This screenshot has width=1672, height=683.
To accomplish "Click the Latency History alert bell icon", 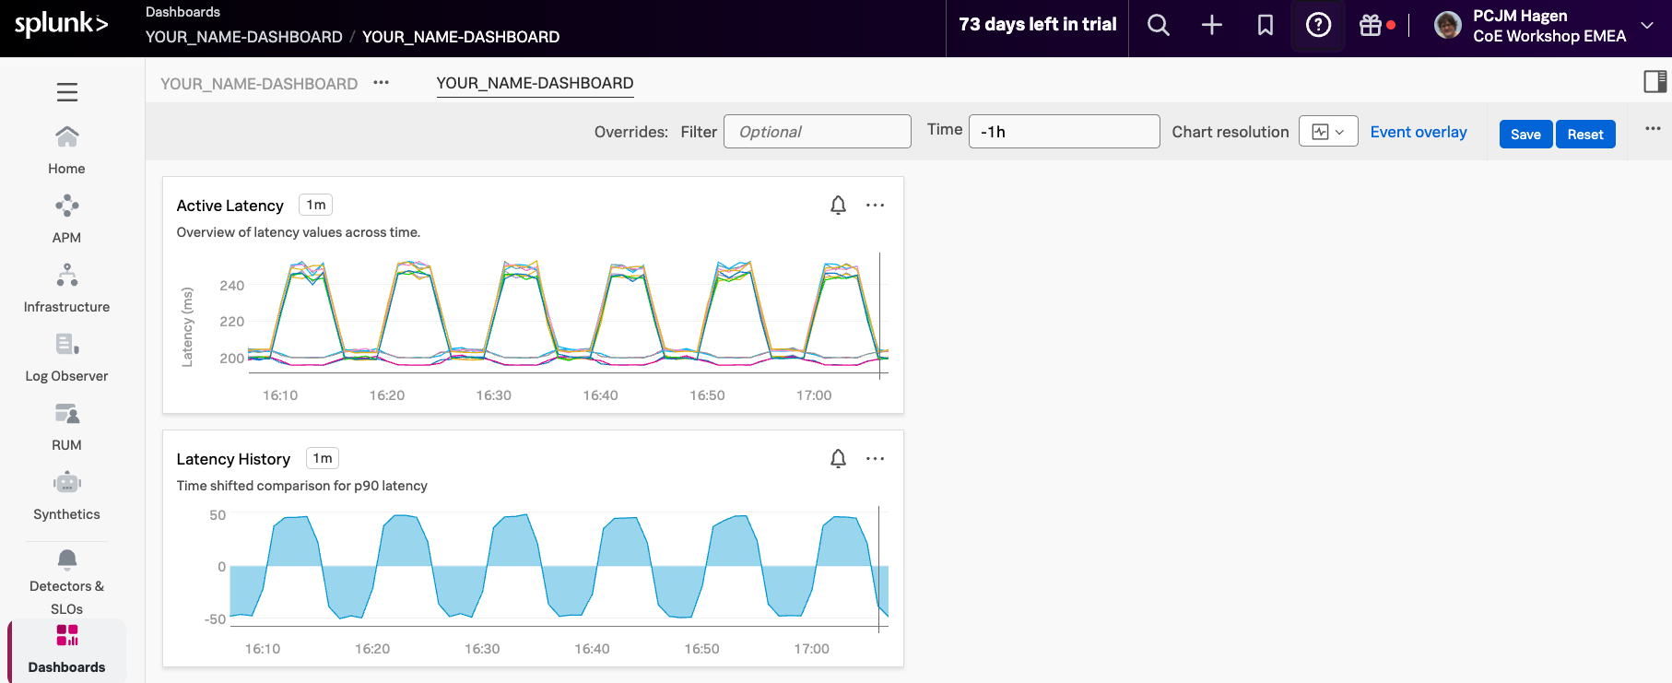I will pos(838,459).
